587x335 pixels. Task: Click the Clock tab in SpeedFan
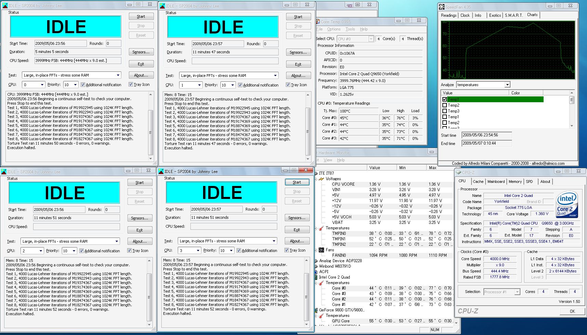click(x=465, y=15)
